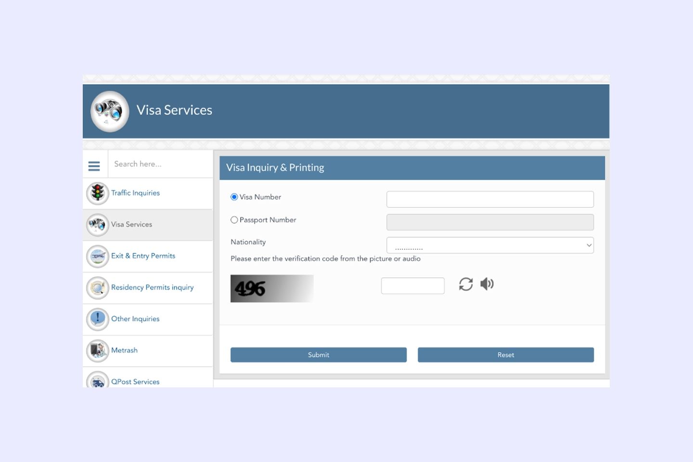The image size is (693, 462).
Task: Click the Metrash sidebar icon
Action: coord(98,350)
